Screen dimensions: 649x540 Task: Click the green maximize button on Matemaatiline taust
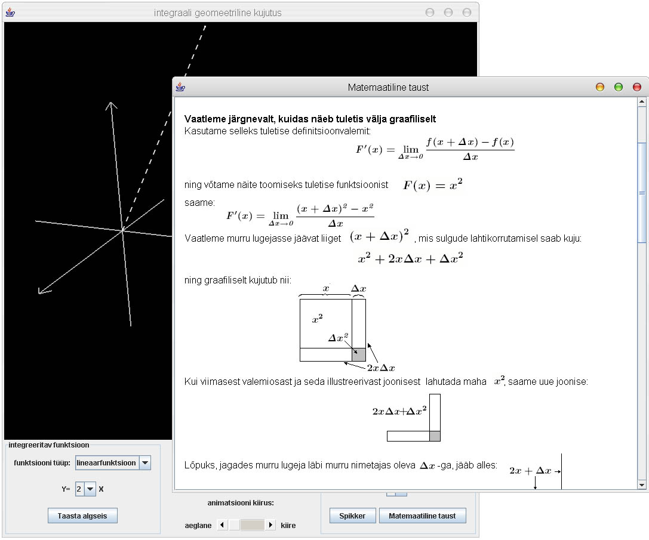tap(619, 87)
